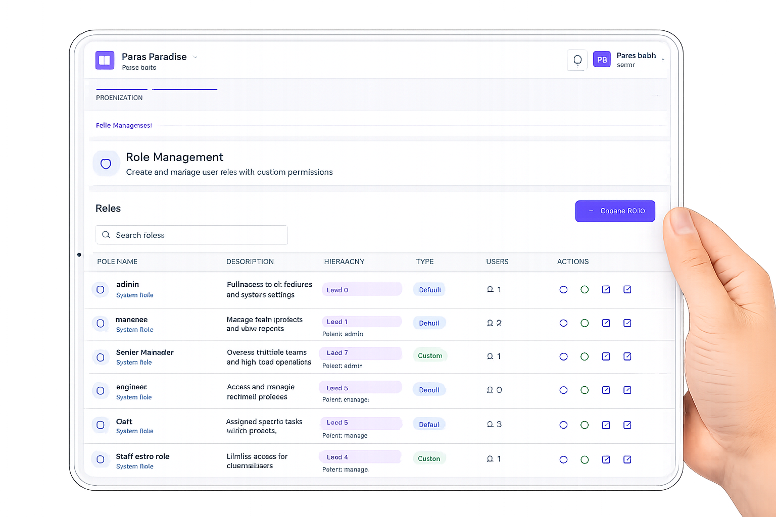This screenshot has width=776, height=517.
Task: Click the first square edit icon in Senier Mainader row
Action: (x=606, y=356)
